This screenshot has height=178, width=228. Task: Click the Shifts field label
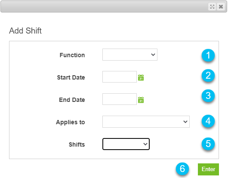pyautogui.click(x=77, y=144)
